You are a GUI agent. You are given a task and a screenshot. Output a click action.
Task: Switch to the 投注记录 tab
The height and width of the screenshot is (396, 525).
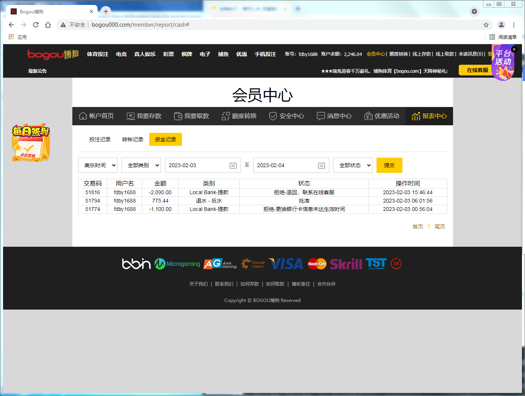click(x=100, y=139)
